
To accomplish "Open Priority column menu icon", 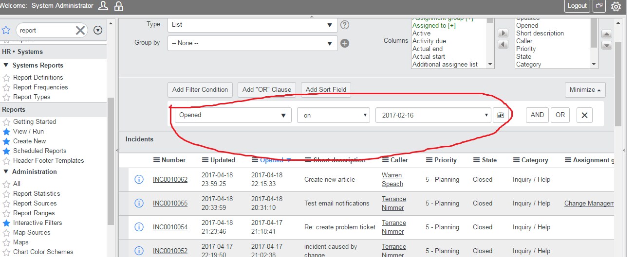I will pyautogui.click(x=429, y=160).
